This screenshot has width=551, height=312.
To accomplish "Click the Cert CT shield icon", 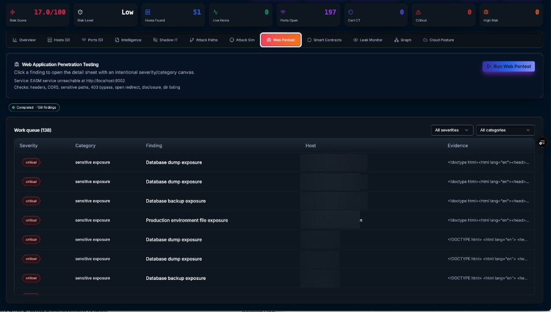I will point(351,12).
